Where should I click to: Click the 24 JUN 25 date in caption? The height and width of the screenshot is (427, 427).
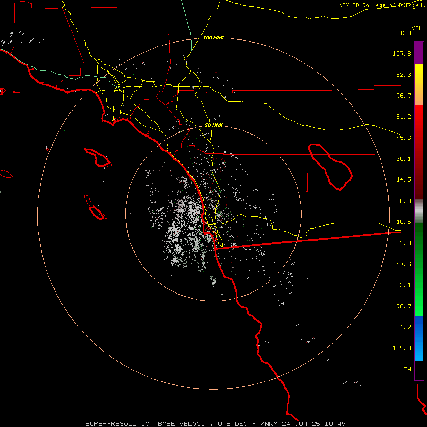(x=302, y=424)
